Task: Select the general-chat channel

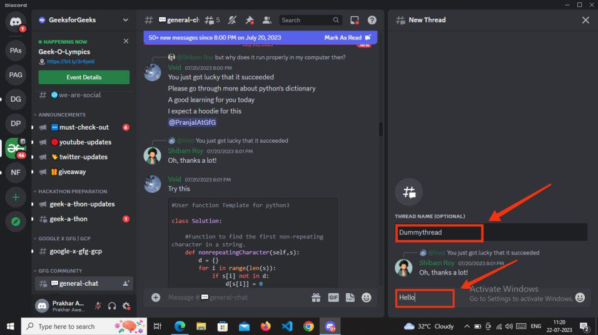Action: pyautogui.click(x=84, y=284)
